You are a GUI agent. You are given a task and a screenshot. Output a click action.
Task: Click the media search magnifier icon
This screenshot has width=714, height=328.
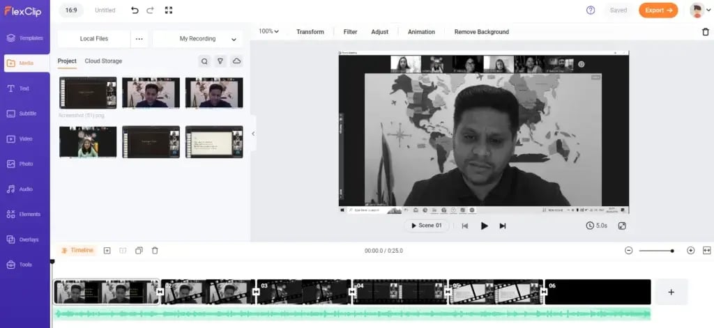point(204,61)
